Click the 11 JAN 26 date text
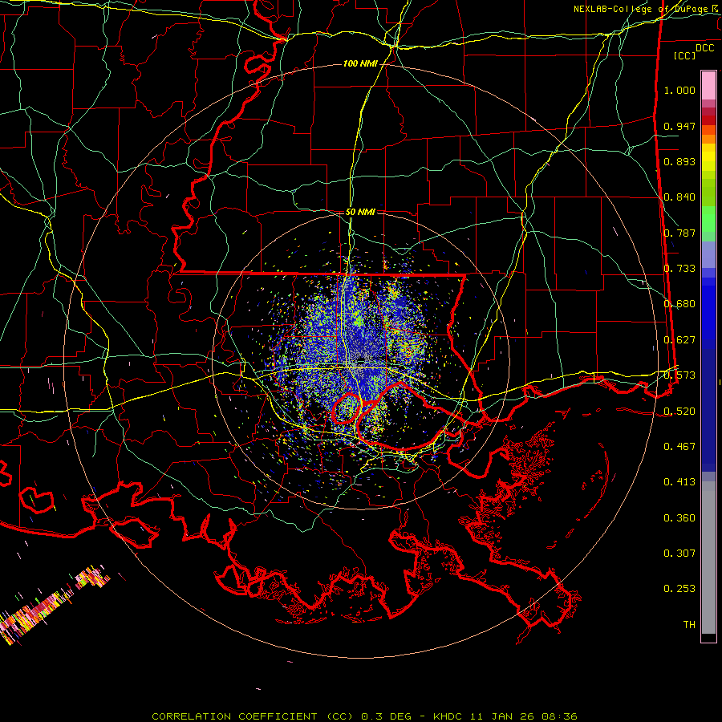Viewport: 722px width, 722px height. (x=502, y=716)
